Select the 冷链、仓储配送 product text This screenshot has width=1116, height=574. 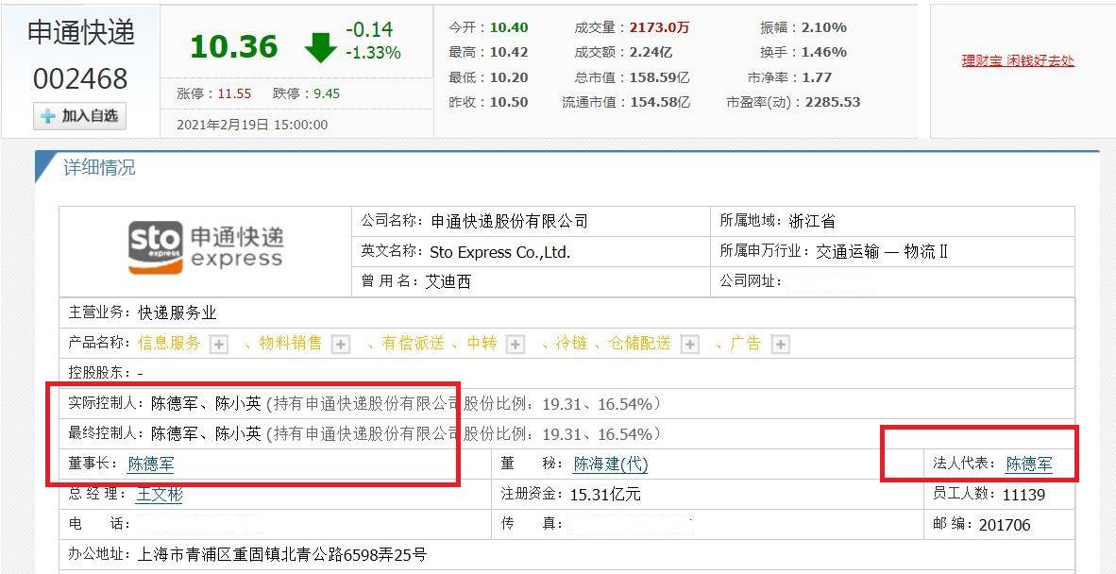point(613,344)
